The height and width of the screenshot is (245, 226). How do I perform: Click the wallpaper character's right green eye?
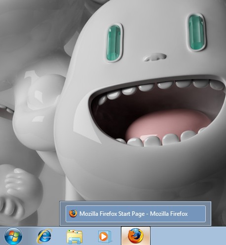196,32
